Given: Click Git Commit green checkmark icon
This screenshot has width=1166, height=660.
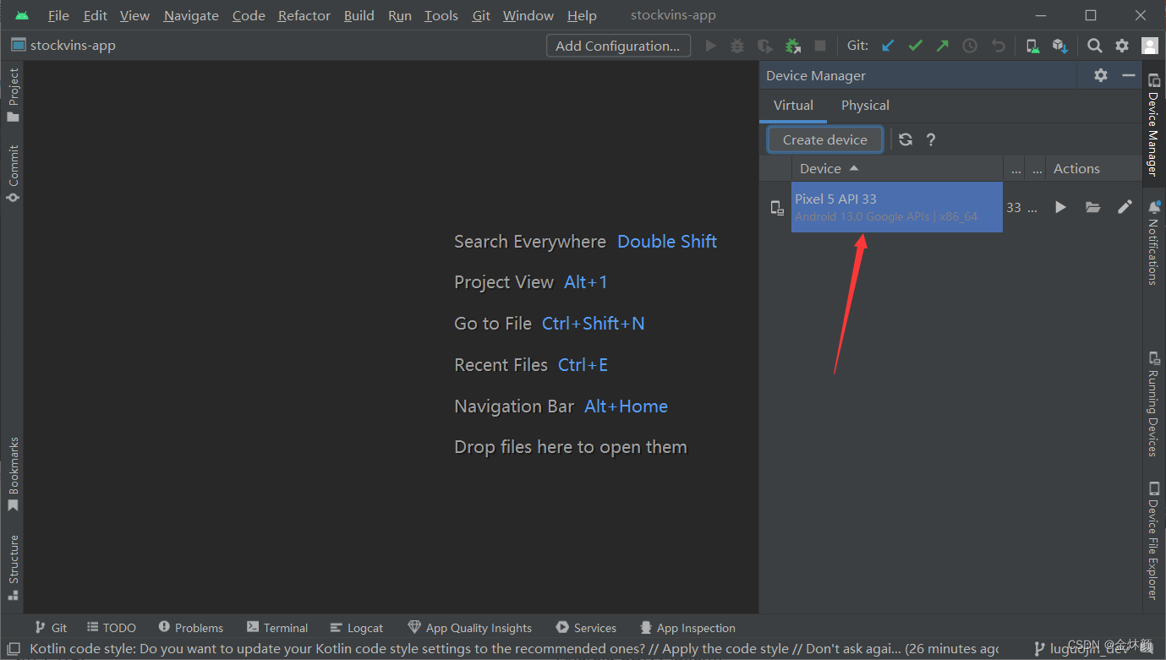Looking at the screenshot, I should [915, 46].
